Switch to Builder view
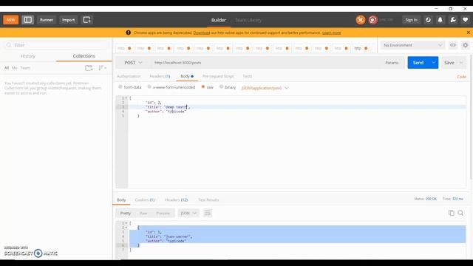 (x=219, y=20)
